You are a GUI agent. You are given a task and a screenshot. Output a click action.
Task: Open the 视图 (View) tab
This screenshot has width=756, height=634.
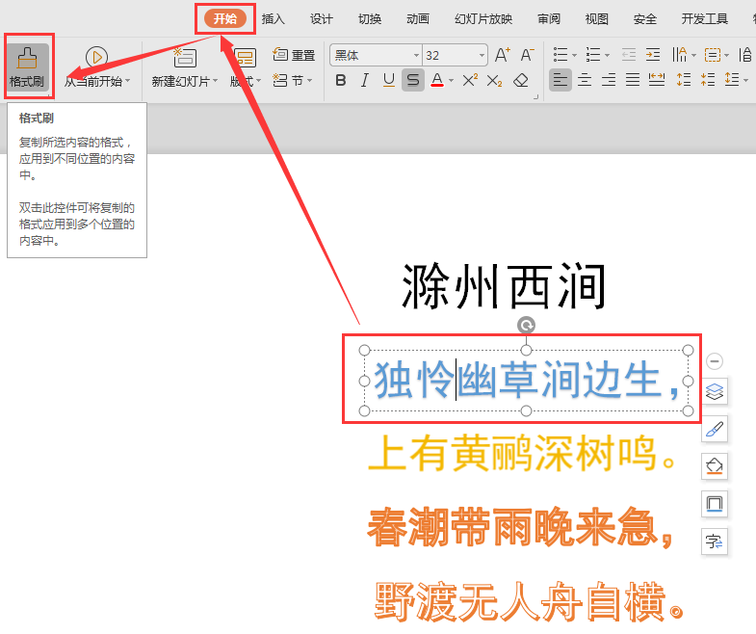point(596,19)
